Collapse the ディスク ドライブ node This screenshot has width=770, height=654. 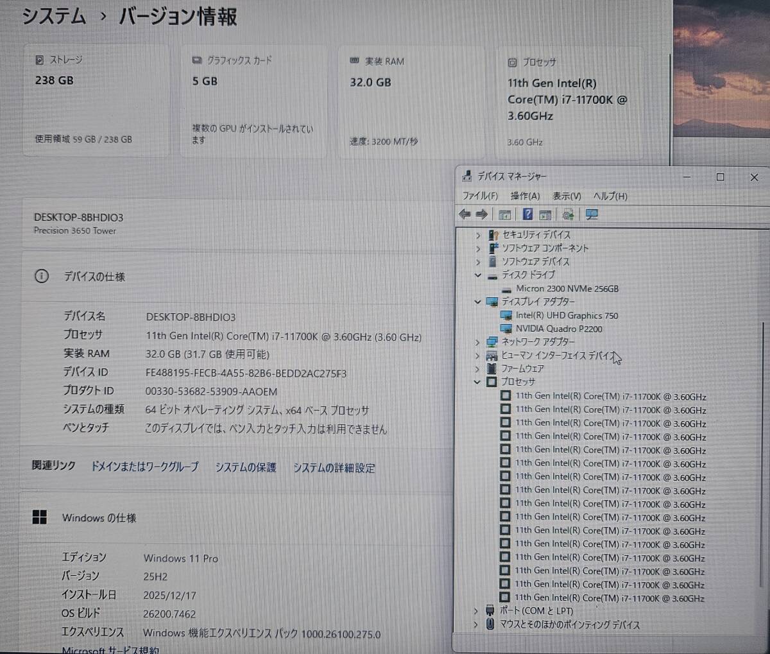(x=477, y=275)
